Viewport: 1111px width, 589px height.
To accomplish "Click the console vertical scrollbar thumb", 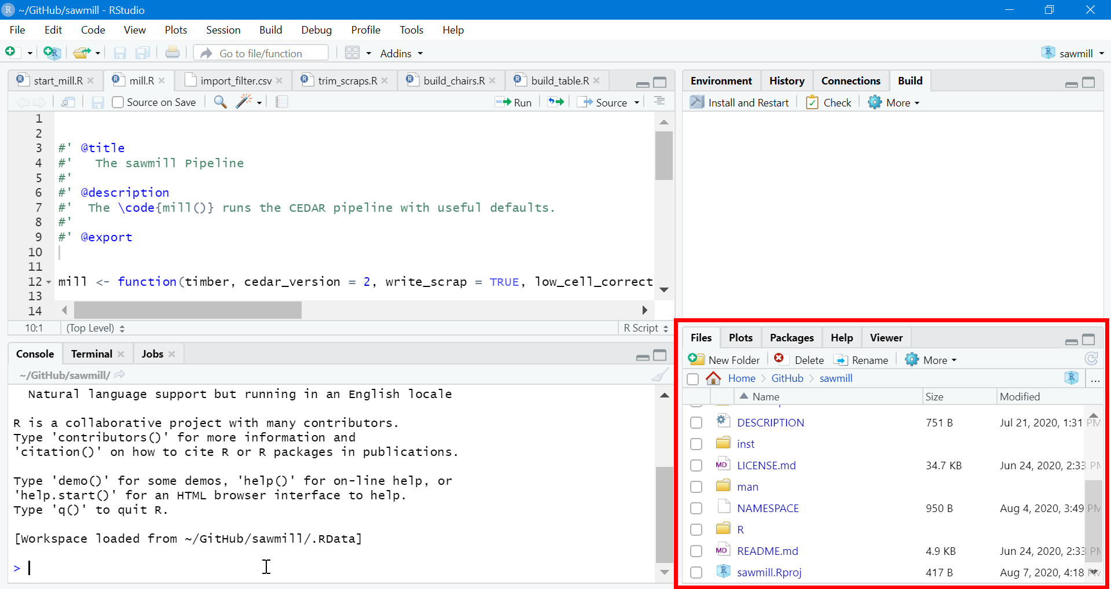I will coord(664,514).
